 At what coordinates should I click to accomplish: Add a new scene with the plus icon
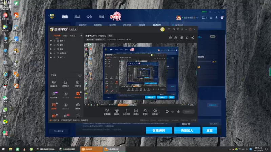(x=81, y=36)
